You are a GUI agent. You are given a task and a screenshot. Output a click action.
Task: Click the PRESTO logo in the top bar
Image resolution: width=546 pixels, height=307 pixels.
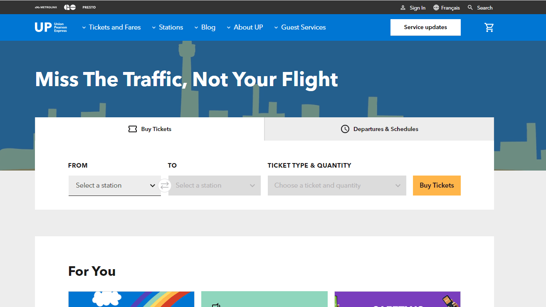89,7
